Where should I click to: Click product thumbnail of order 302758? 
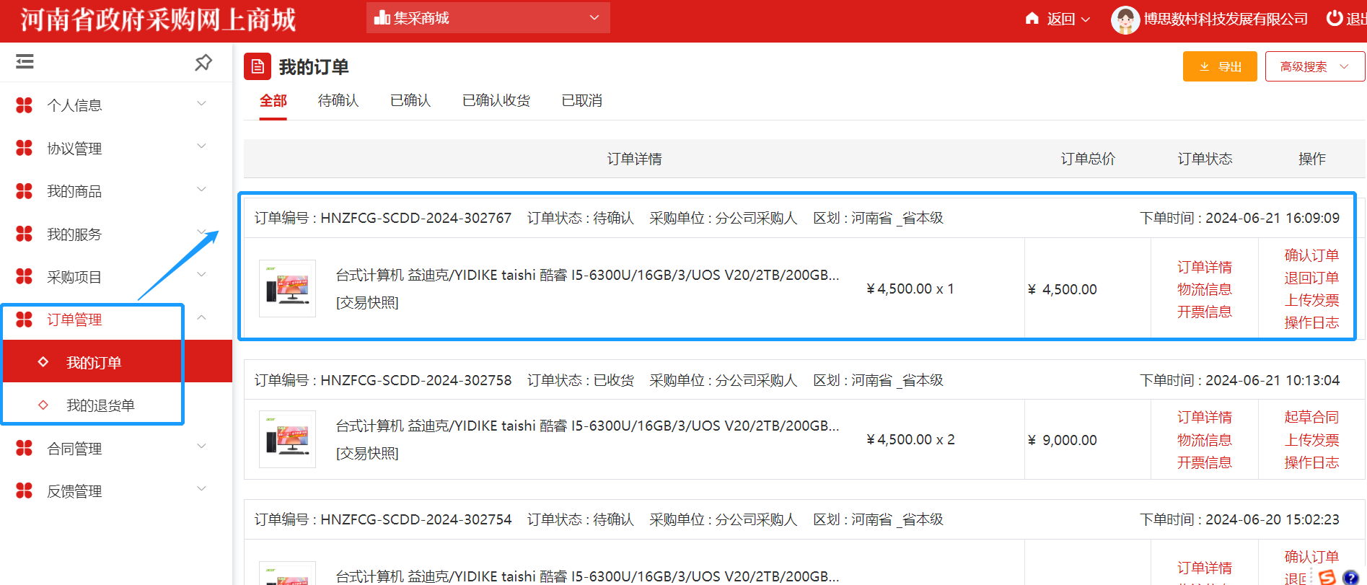coord(287,439)
